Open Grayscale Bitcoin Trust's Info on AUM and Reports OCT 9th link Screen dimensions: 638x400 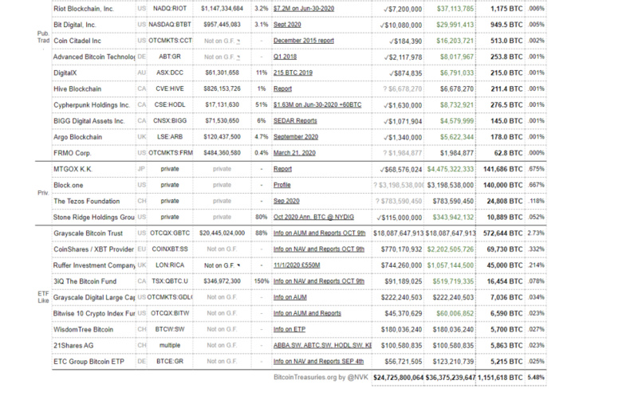(x=320, y=233)
